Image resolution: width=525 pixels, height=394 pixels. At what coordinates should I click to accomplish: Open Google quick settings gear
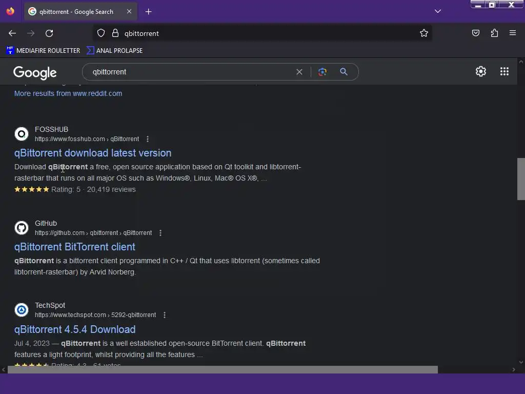pos(481,71)
